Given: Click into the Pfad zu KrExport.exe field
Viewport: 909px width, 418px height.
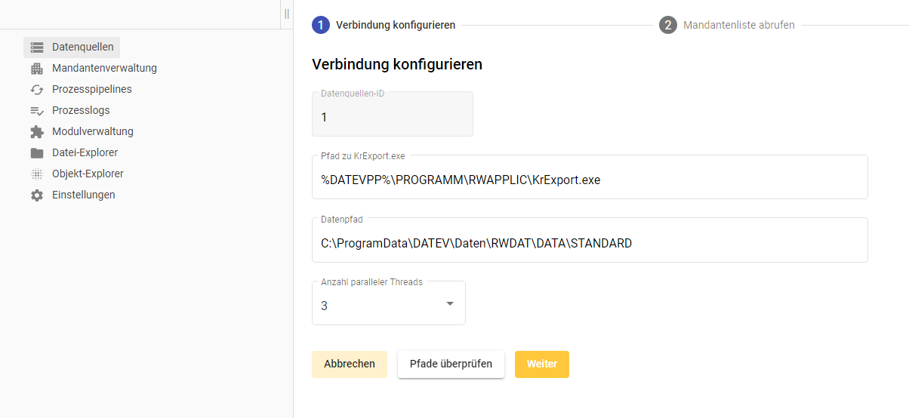Looking at the screenshot, I should [x=589, y=180].
